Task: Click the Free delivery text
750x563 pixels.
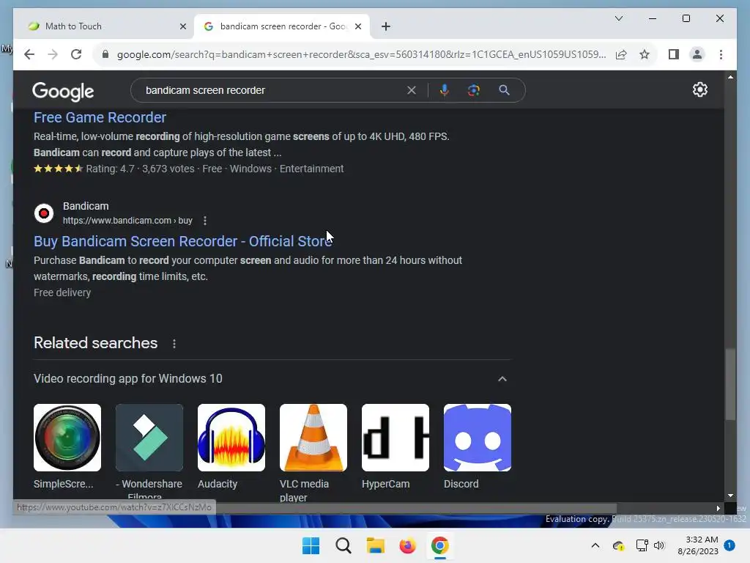Action: (62, 292)
